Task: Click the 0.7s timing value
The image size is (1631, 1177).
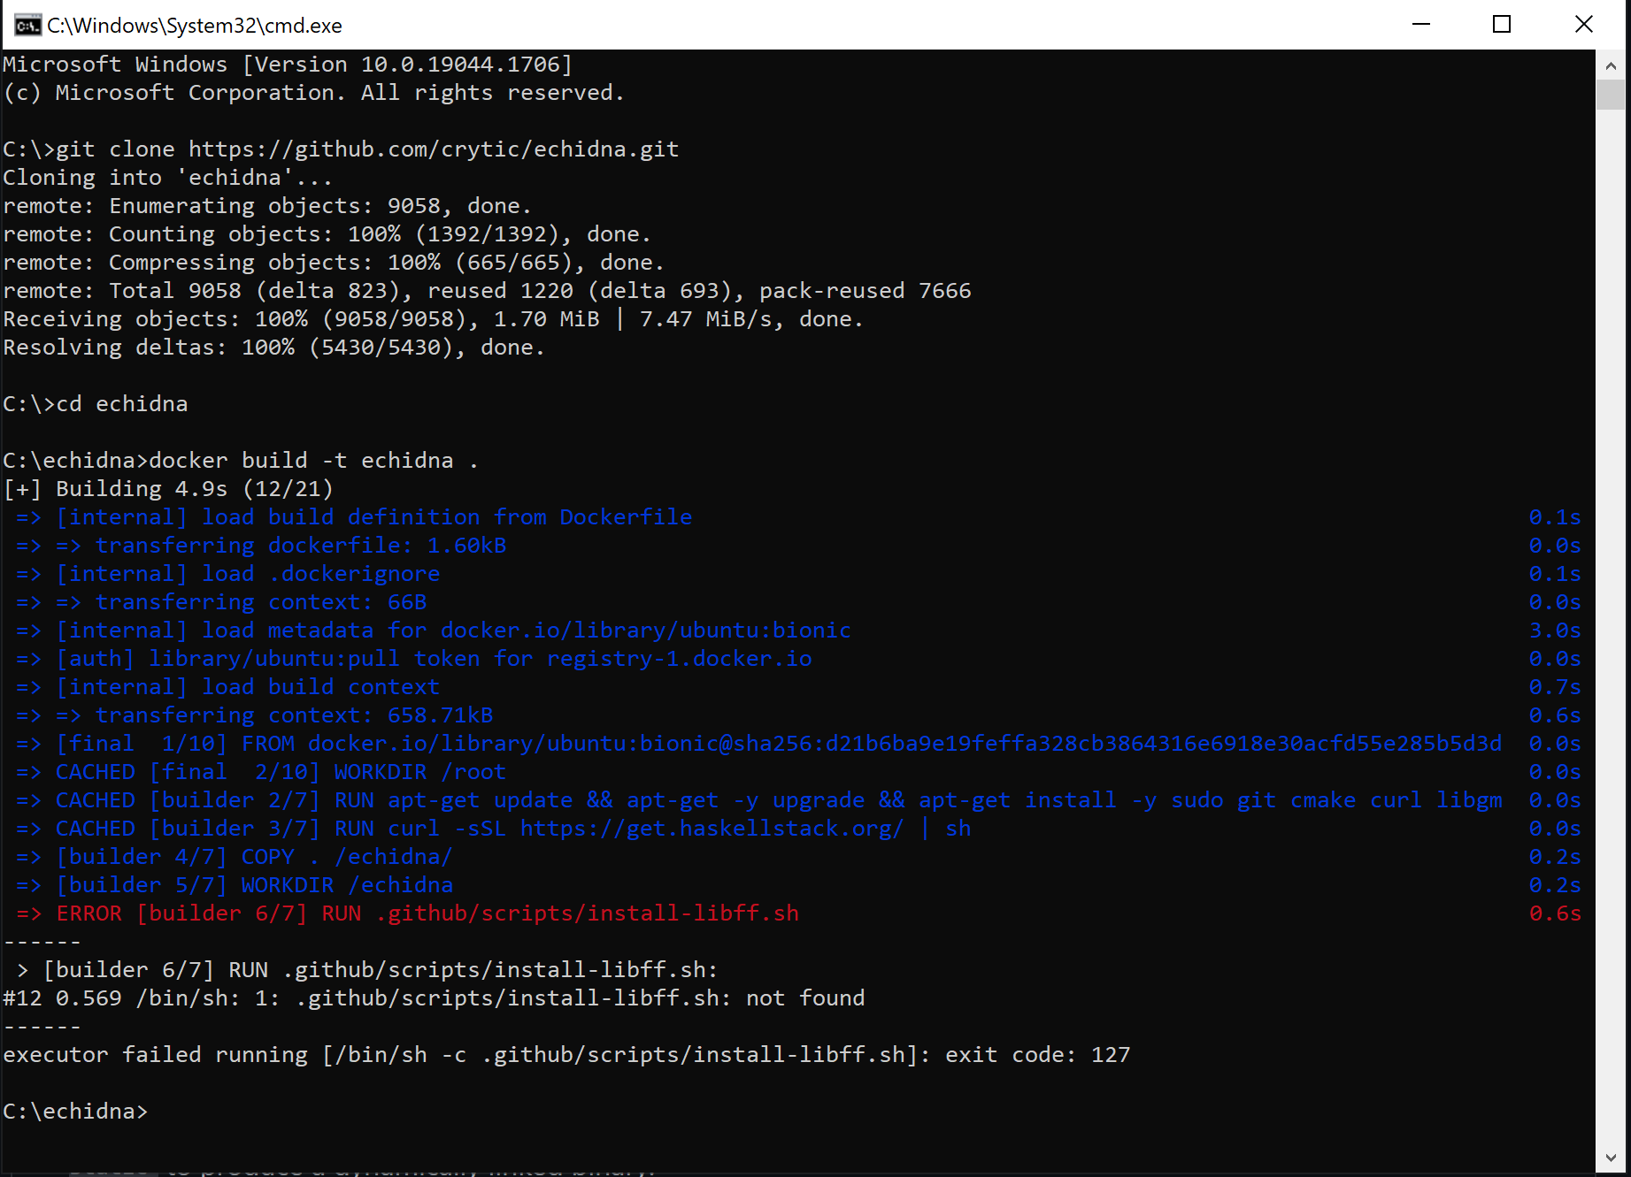Action: click(x=1555, y=687)
